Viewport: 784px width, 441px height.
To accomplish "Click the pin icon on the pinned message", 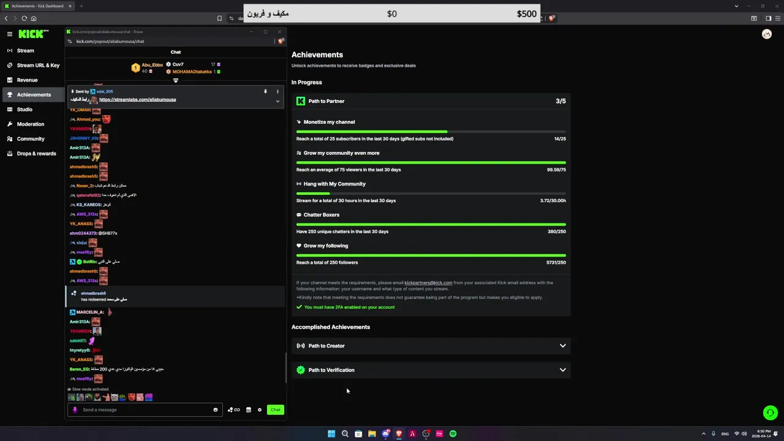I will pos(265,91).
